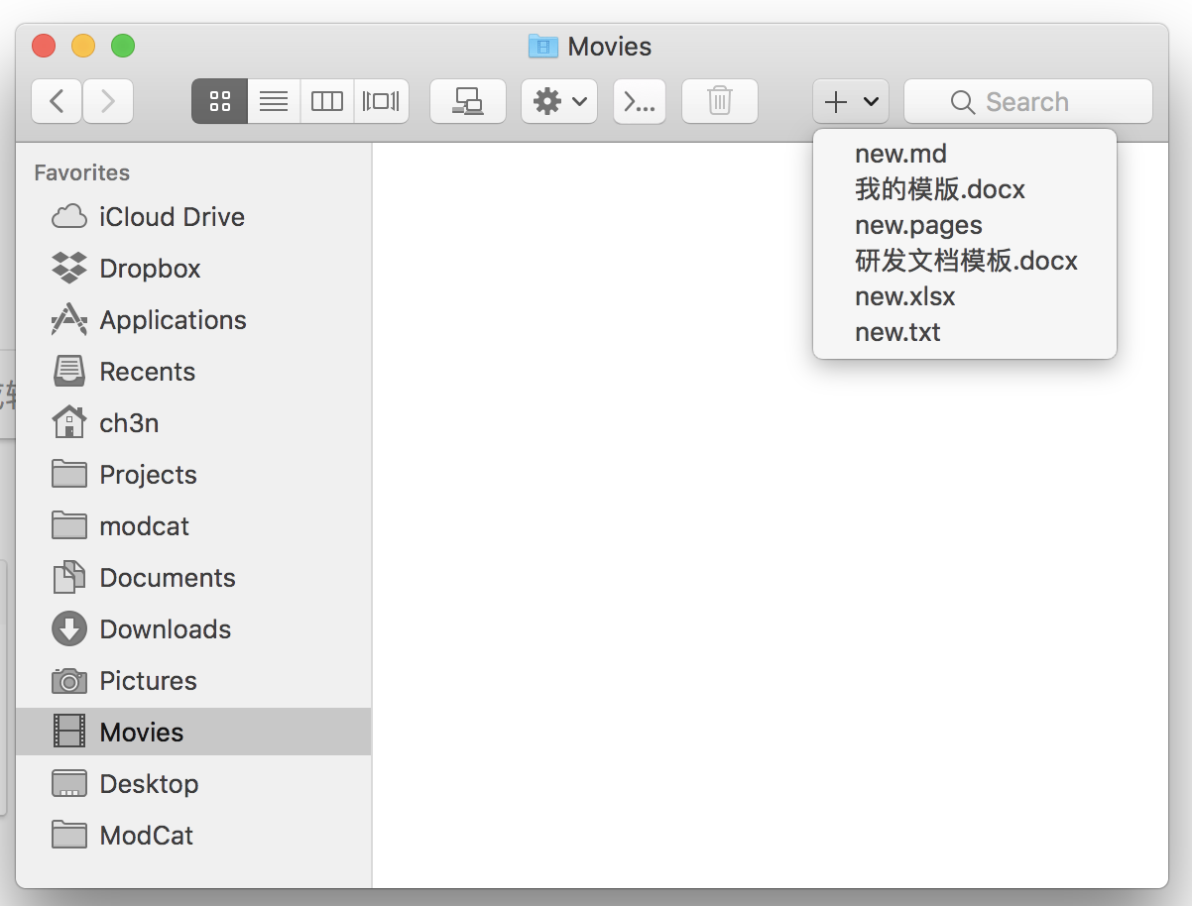
Task: Create file from 研发文档模板.docx template
Action: pyautogui.click(x=965, y=261)
